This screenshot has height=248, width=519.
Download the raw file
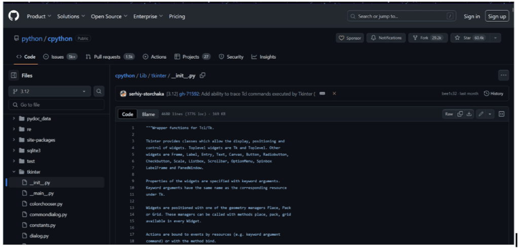coord(469,114)
